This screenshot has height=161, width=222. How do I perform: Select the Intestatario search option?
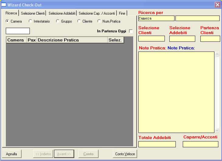tap(30, 21)
